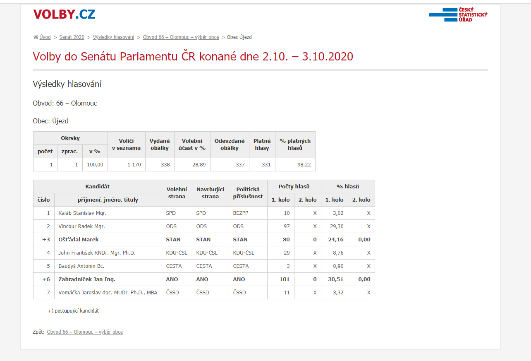
Task: Click the příjmení, jméno, tituly subheader
Action: [108, 200]
